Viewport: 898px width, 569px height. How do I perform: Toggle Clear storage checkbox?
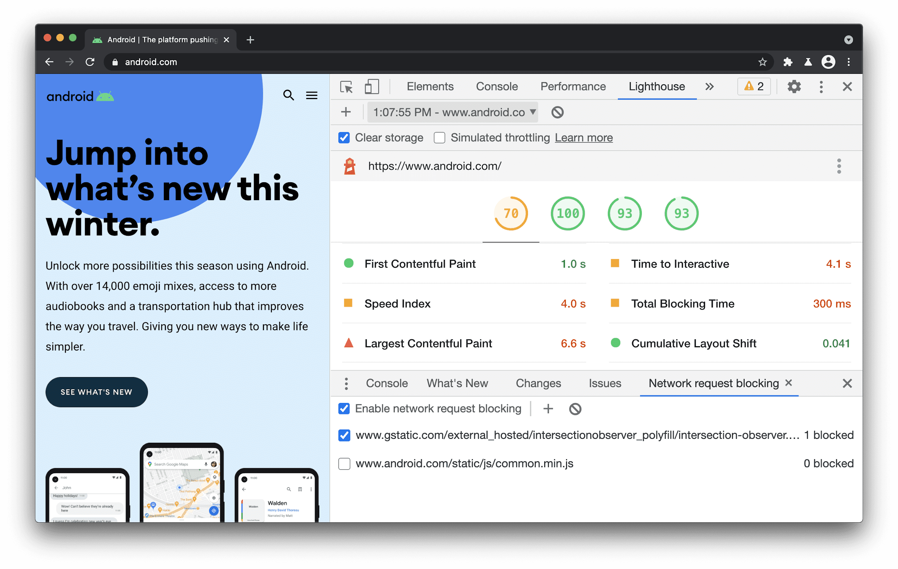(x=343, y=137)
